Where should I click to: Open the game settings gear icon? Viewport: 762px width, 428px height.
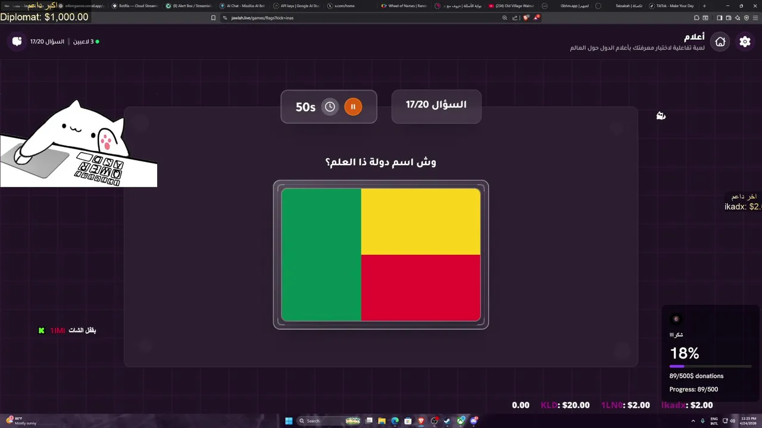click(x=745, y=42)
